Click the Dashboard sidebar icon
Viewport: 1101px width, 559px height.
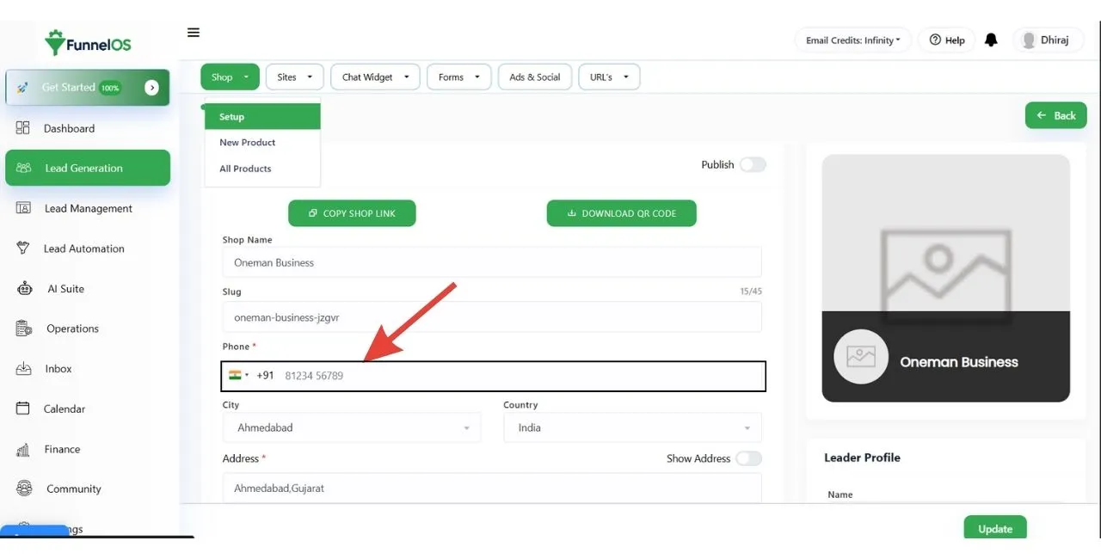[23, 128]
